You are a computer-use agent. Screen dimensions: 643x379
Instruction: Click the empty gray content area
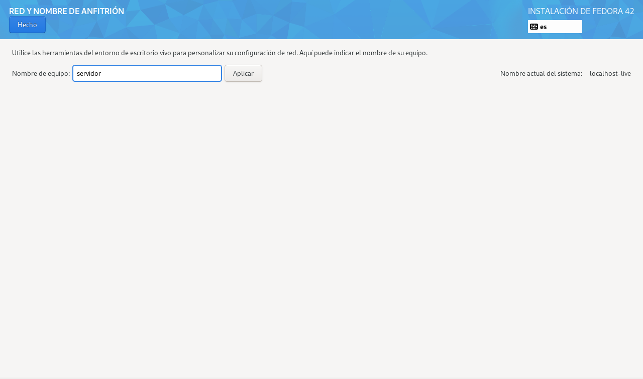click(321, 226)
